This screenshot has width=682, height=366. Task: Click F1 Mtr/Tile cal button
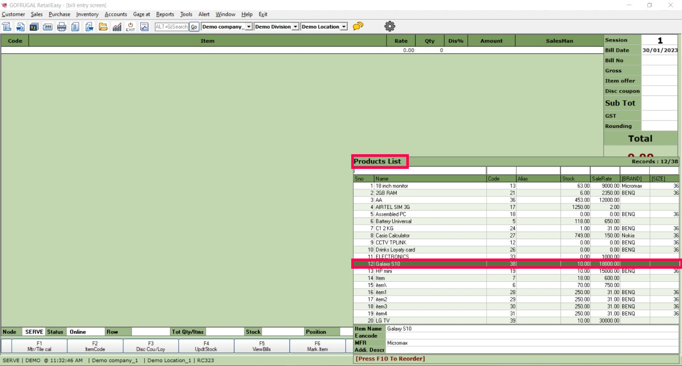pyautogui.click(x=39, y=346)
